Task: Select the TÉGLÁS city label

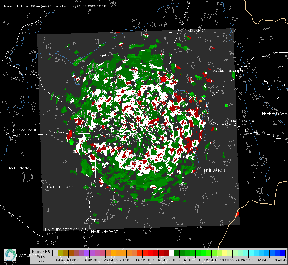Action: (99, 221)
